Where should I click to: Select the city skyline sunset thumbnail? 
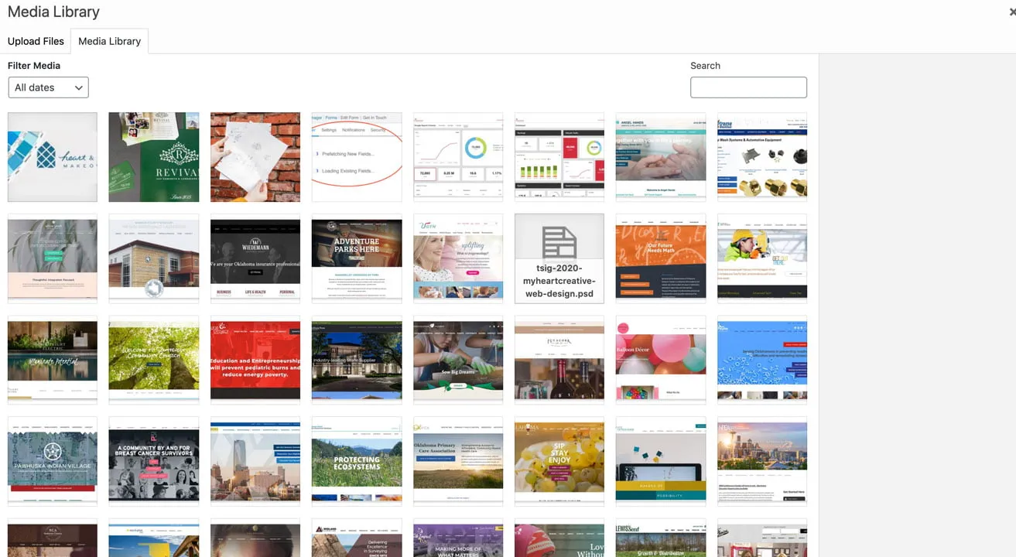(x=762, y=461)
